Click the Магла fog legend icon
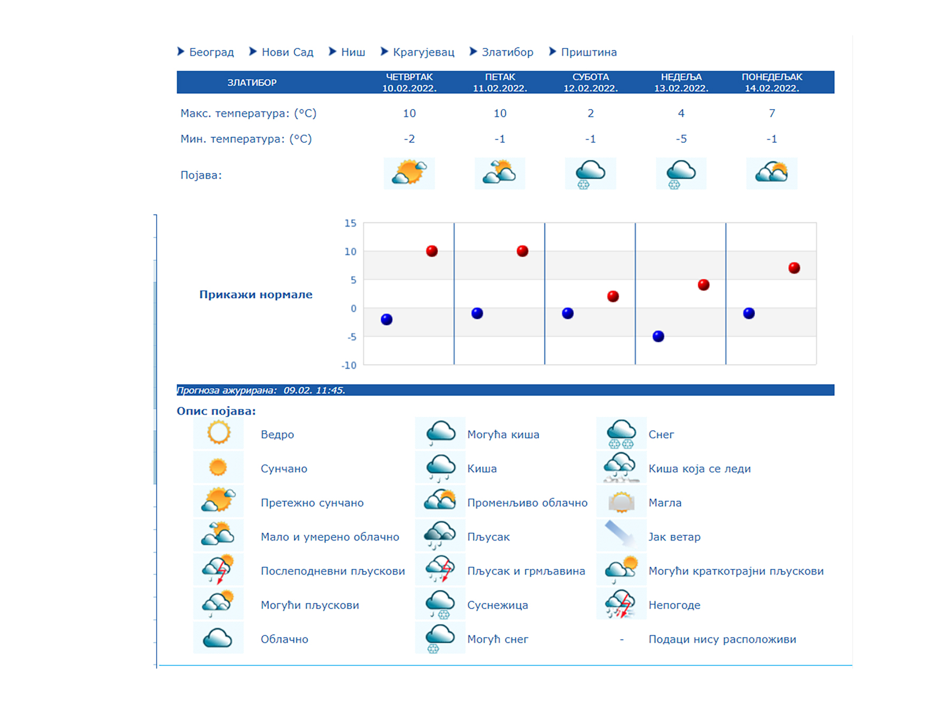Image resolution: width=949 pixels, height=706 pixels. pos(621,502)
